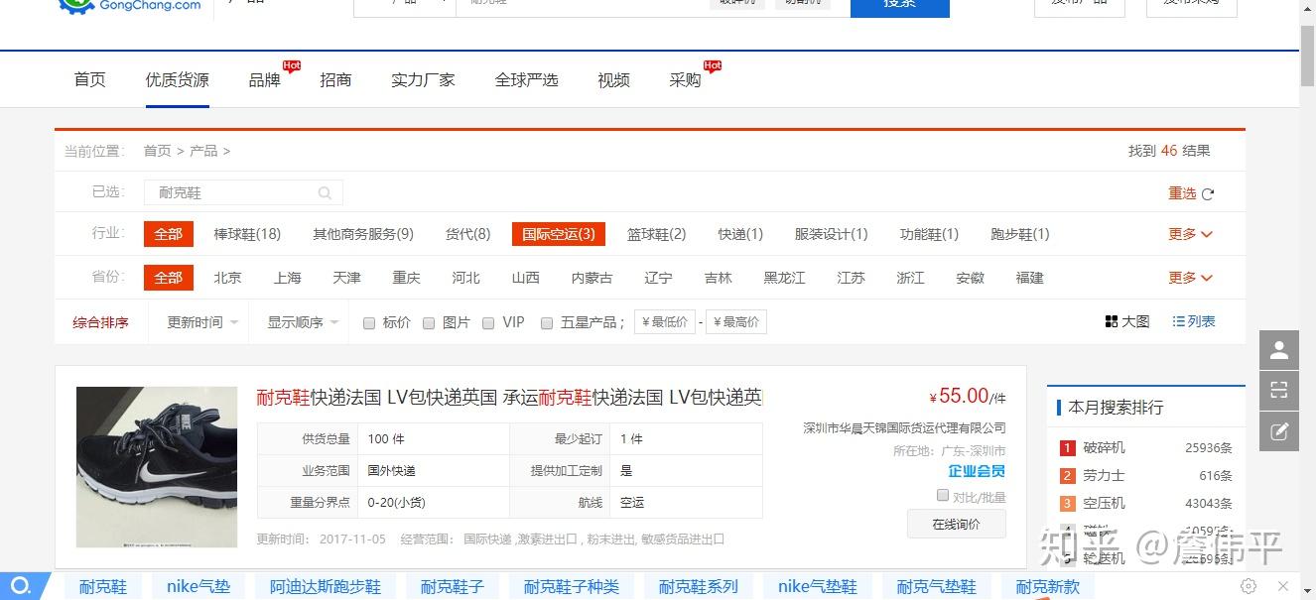Click the blue 搜索 button

pos(900,8)
